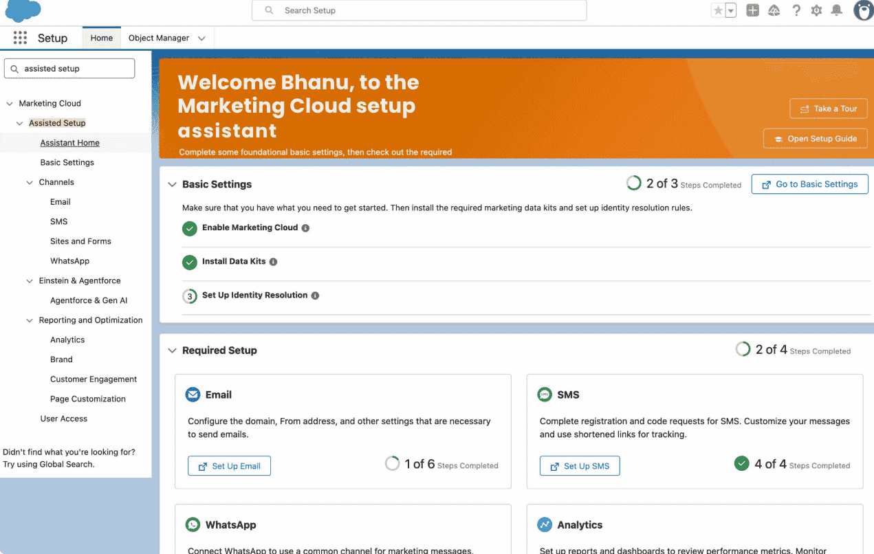The width and height of the screenshot is (874, 554).
Task: Click the Enable Marketing Cloud green checkmark
Action: coord(190,229)
